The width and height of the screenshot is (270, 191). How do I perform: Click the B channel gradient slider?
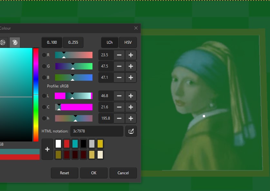pyautogui.click(x=74, y=77)
